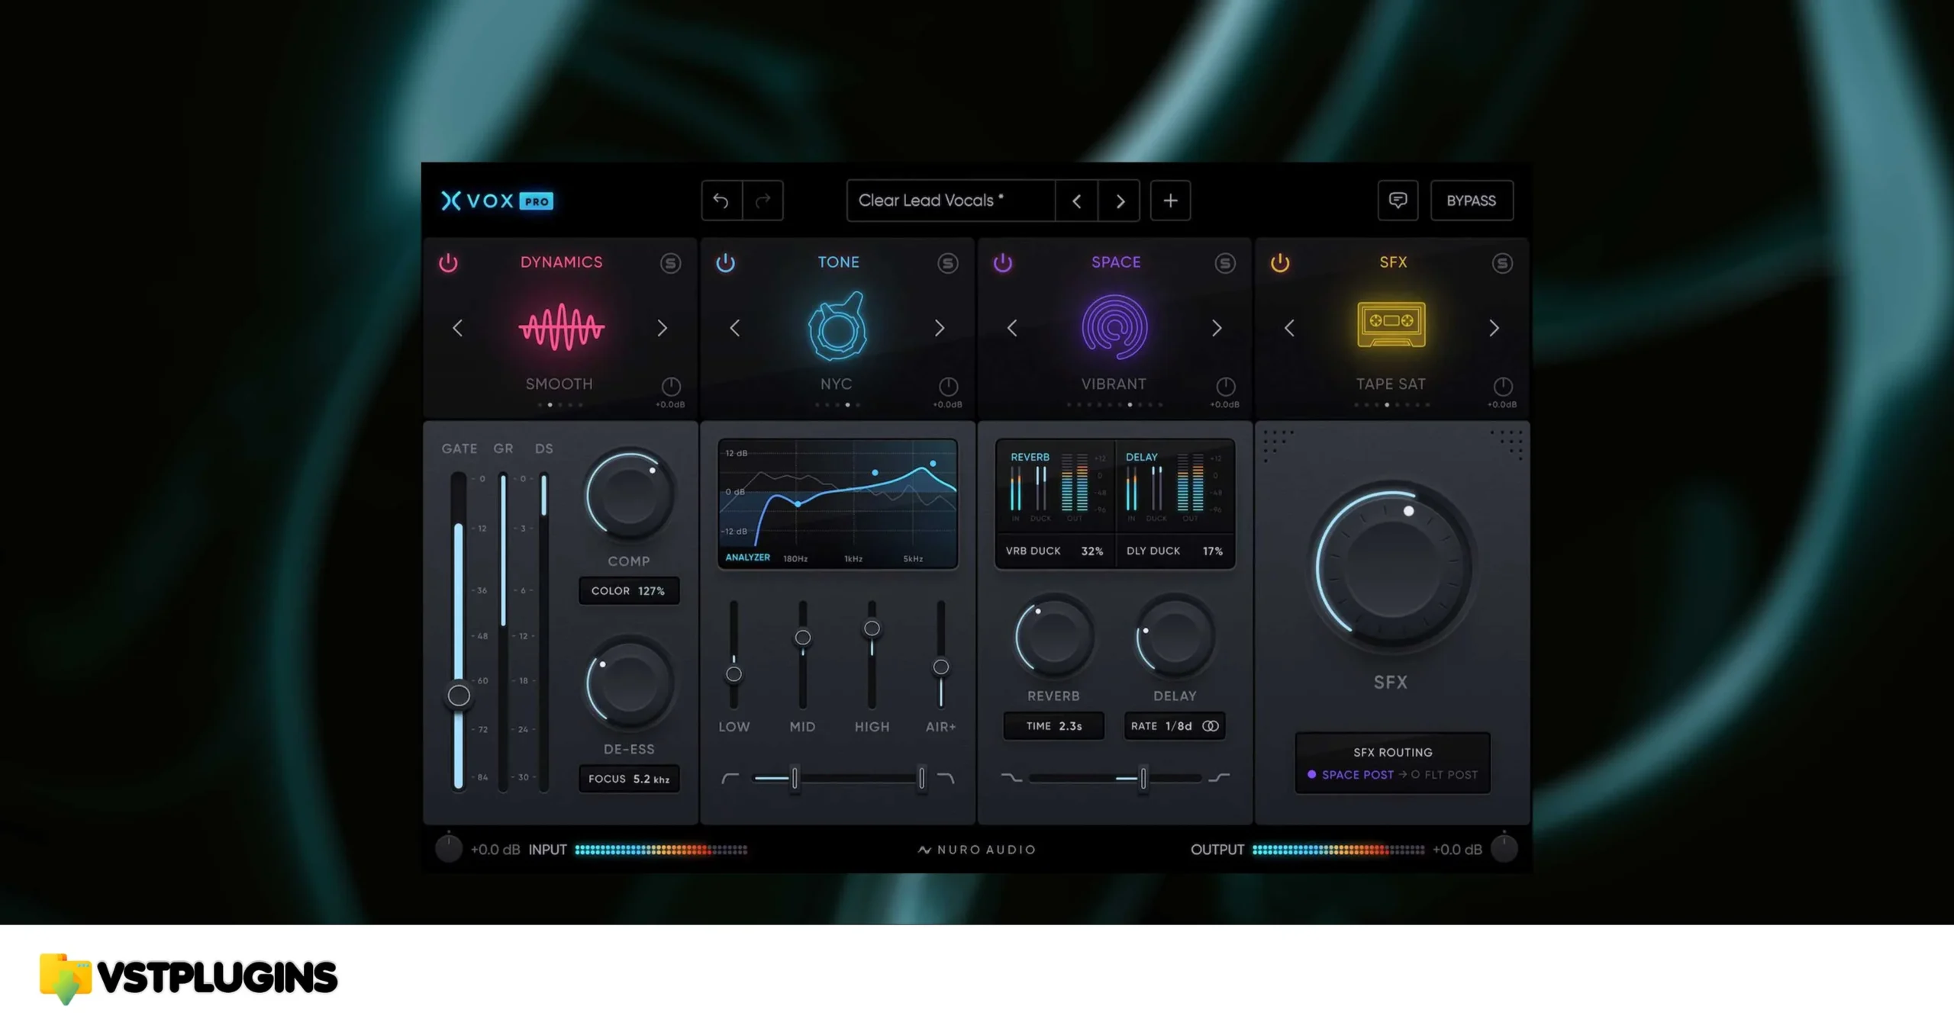Screen dimensions: 1954x1035
Task: Click the output gain knob
Action: (x=1504, y=849)
